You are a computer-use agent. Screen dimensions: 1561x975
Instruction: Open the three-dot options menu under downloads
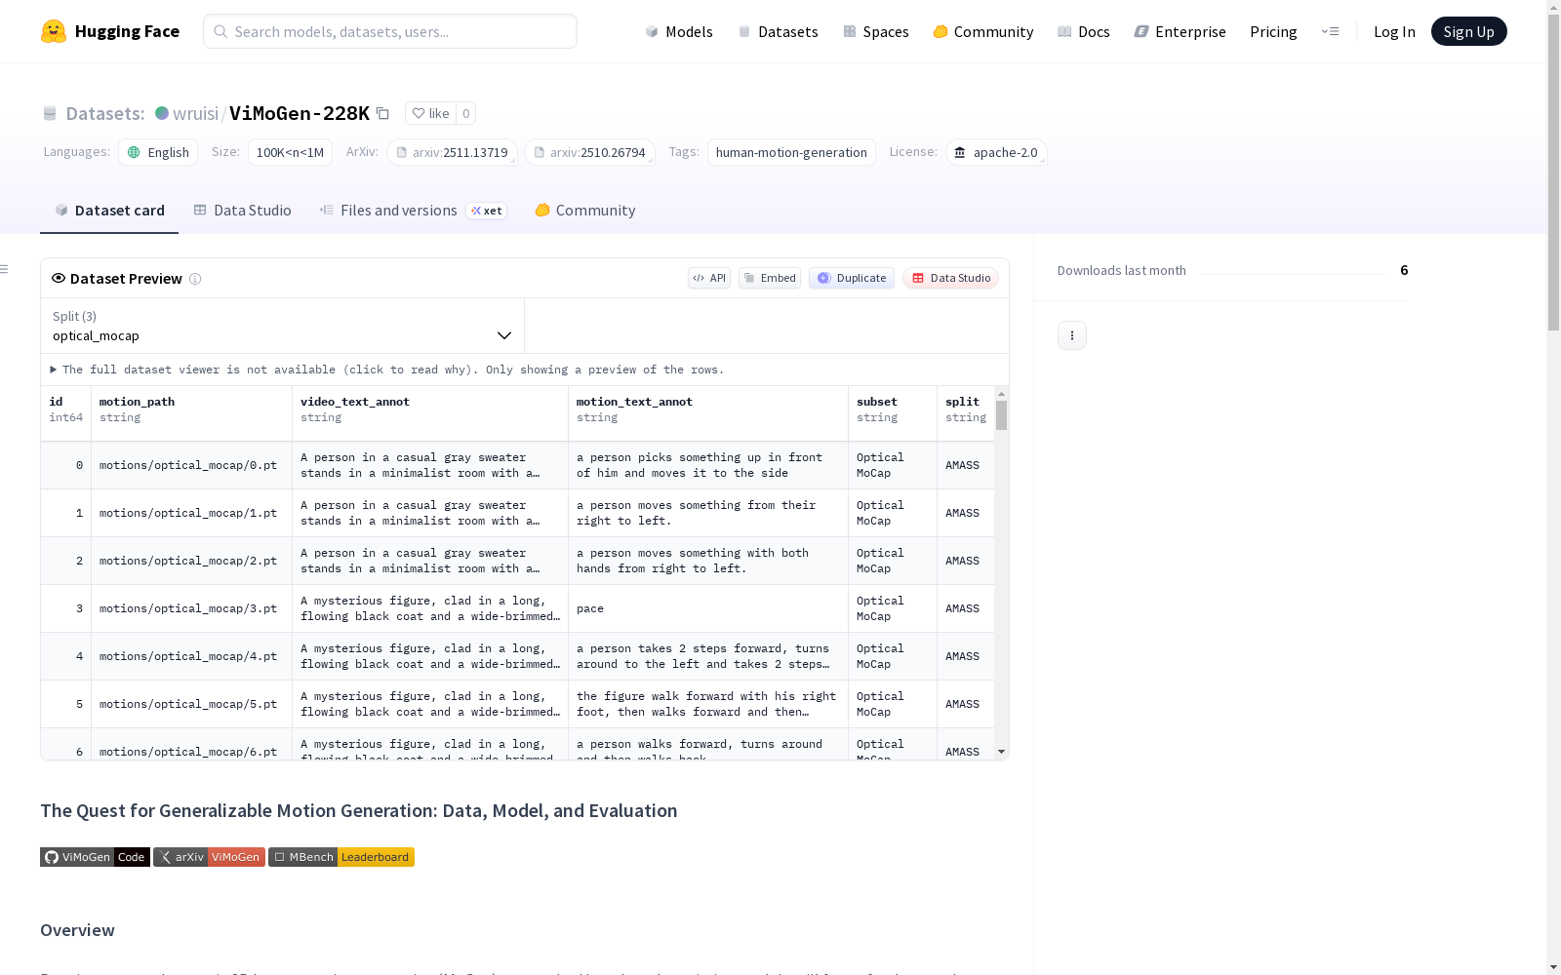click(x=1072, y=335)
